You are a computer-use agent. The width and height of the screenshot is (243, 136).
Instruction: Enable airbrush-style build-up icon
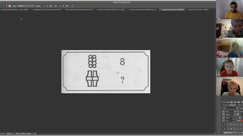(67, 6)
